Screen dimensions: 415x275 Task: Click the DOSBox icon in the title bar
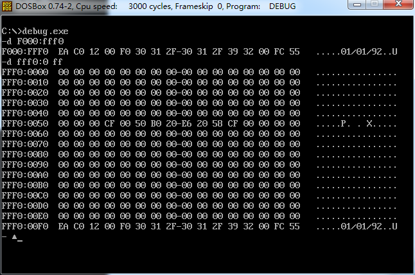coord(7,6)
